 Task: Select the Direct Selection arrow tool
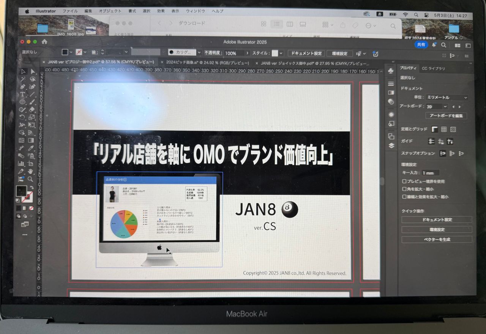[33, 72]
